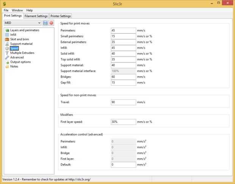Click the disabled Infill acceleration field

[x=124, y=147]
